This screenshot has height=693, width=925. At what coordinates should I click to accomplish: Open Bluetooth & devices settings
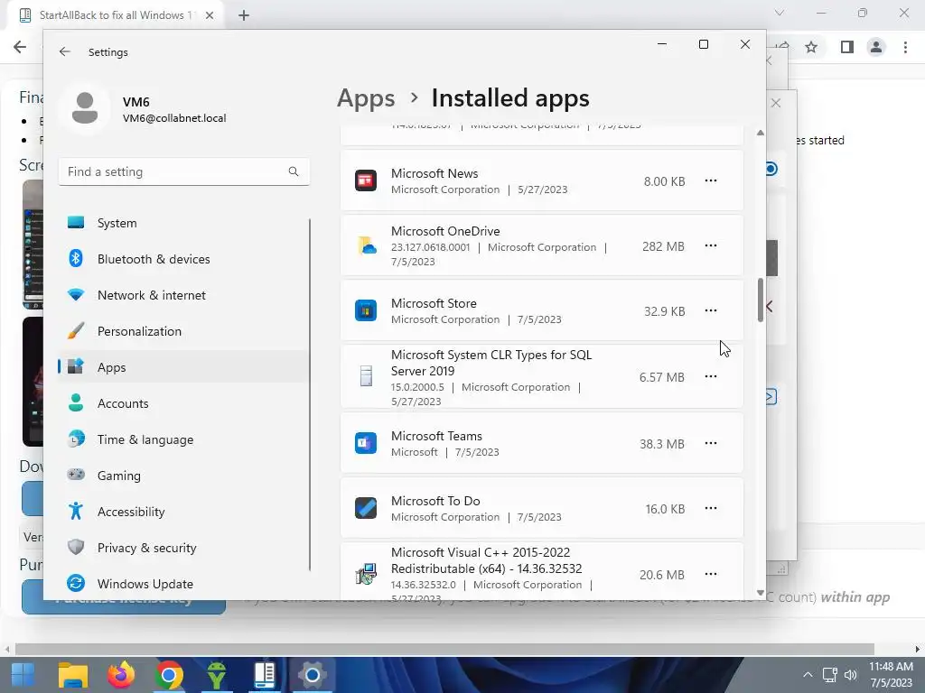click(x=182, y=259)
